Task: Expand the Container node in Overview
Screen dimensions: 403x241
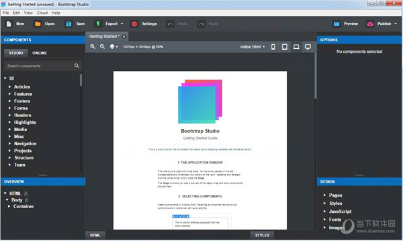Action: click(x=9, y=206)
